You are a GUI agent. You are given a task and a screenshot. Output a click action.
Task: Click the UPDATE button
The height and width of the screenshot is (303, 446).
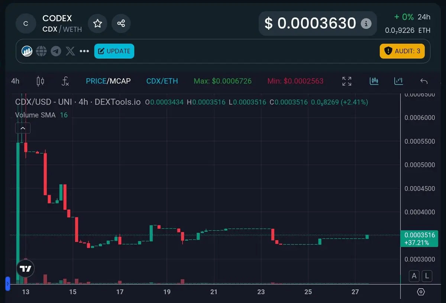[114, 51]
